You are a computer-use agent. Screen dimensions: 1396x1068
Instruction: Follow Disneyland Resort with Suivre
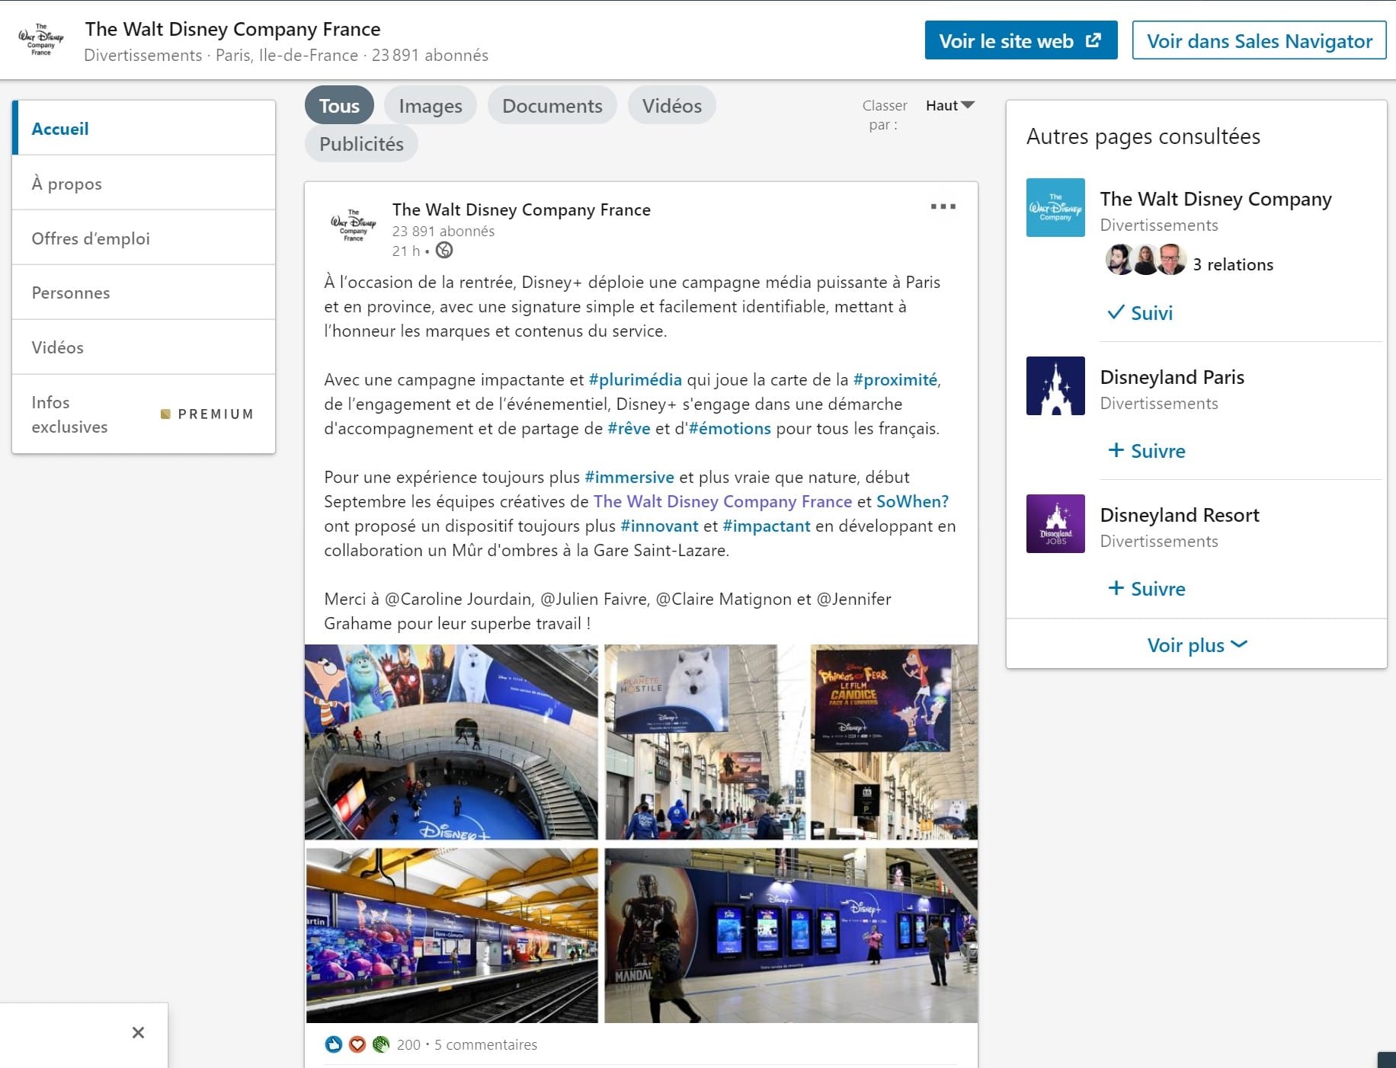coord(1146,588)
